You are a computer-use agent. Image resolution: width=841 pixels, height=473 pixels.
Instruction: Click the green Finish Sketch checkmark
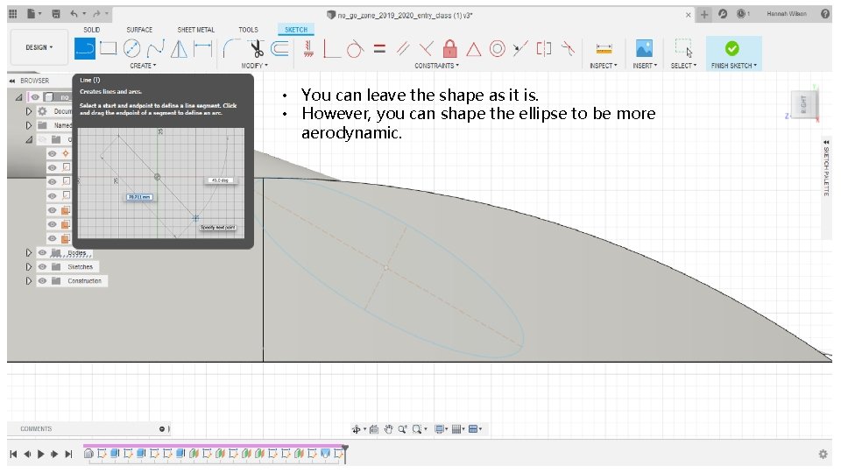[x=732, y=49]
